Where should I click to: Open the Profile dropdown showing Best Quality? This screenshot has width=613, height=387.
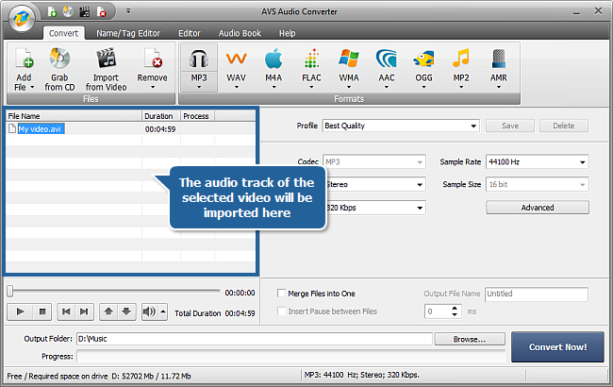401,126
